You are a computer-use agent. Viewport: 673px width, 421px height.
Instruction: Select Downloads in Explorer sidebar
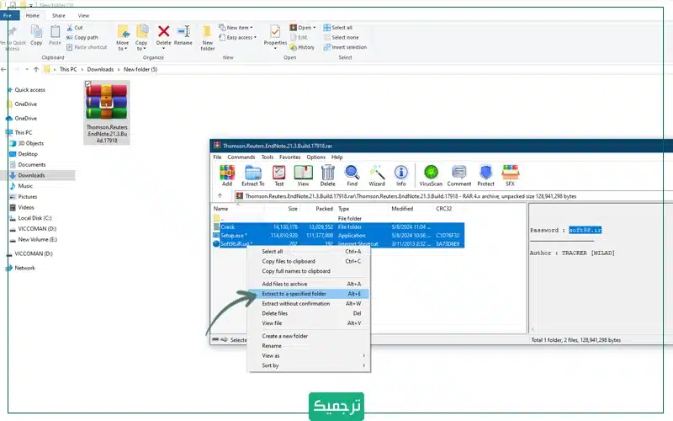pyautogui.click(x=31, y=175)
